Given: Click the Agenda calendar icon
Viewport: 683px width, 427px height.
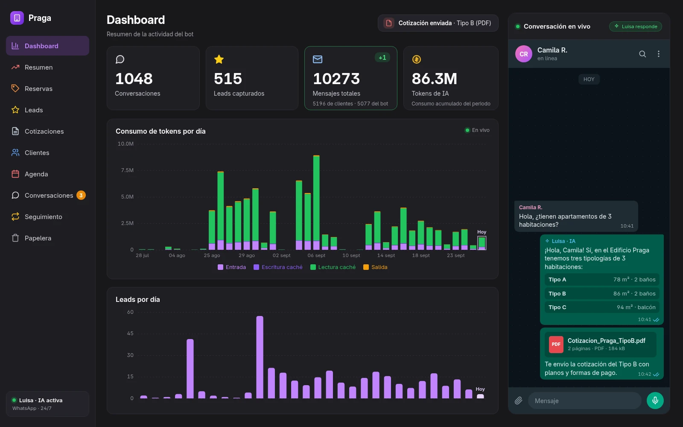Looking at the screenshot, I should 15,174.
